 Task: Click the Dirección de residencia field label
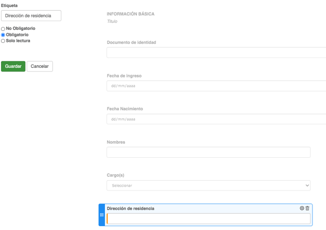(x=130, y=208)
